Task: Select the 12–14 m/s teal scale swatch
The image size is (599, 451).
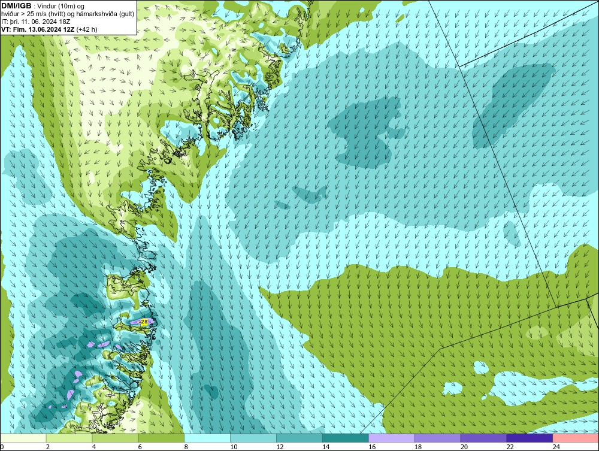Action: 299,438
